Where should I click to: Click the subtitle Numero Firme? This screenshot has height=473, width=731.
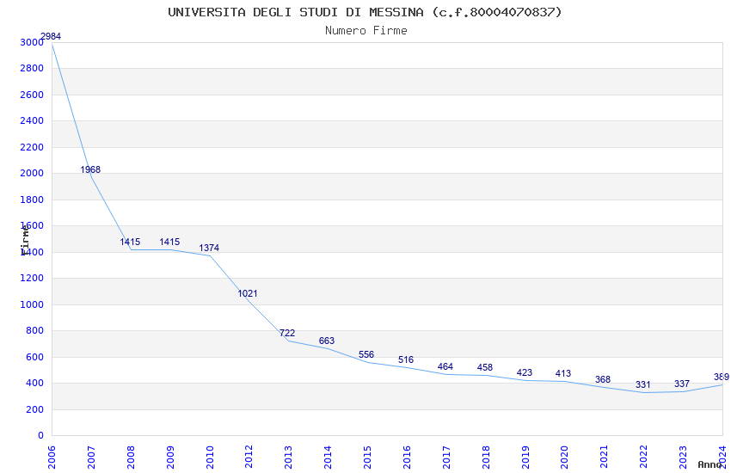pyautogui.click(x=366, y=31)
